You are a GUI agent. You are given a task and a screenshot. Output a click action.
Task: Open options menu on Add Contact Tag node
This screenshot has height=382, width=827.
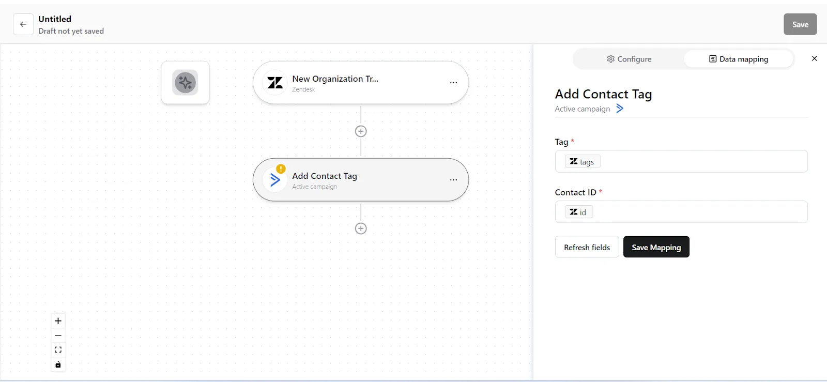453,180
